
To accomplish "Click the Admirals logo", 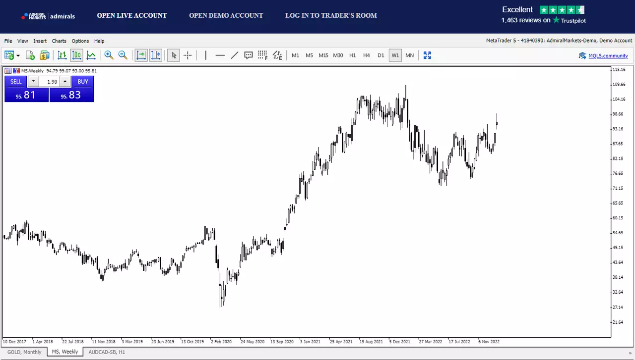I will [48, 16].
